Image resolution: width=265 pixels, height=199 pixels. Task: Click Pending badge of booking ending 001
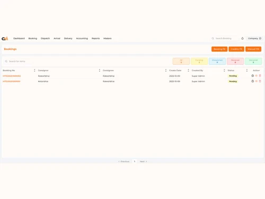tap(233, 81)
